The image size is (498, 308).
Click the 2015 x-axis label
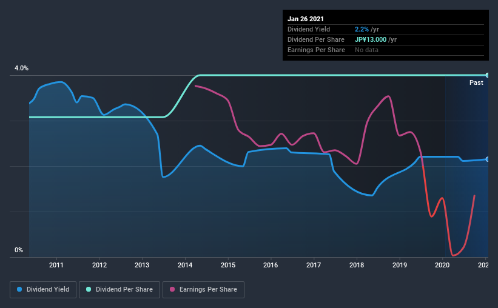(228, 265)
